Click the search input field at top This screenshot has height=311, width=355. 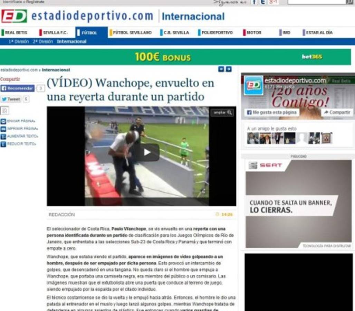[x=316, y=2]
